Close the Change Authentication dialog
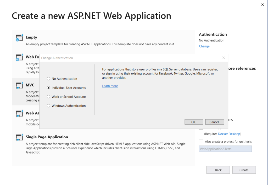Viewport: 268px width, 185px height. coord(224,58)
